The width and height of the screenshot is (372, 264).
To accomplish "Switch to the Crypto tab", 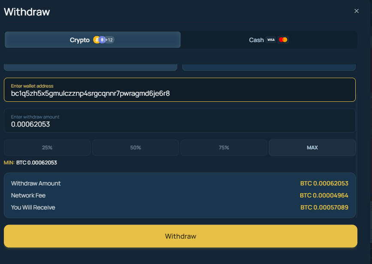I will pyautogui.click(x=93, y=39).
